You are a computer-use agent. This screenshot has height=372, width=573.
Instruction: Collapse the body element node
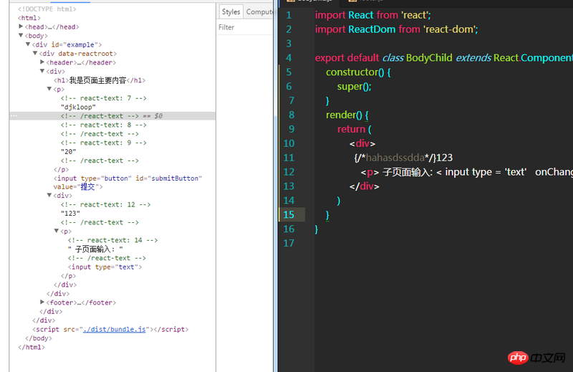(21, 36)
